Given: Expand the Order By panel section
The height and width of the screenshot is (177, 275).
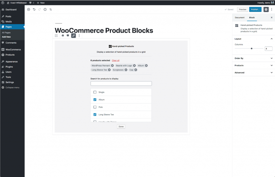Looking at the screenshot, I should pyautogui.click(x=254, y=58).
